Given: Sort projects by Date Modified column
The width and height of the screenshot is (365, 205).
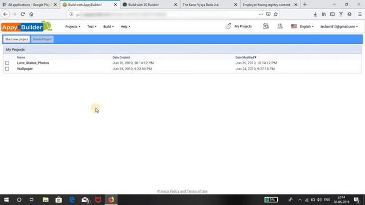Looking at the screenshot, I should [x=246, y=58].
